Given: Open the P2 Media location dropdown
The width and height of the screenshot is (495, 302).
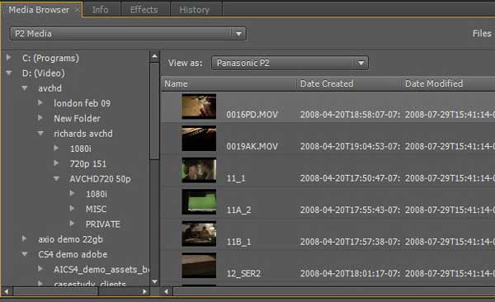Looking at the screenshot, I should pos(128,34).
